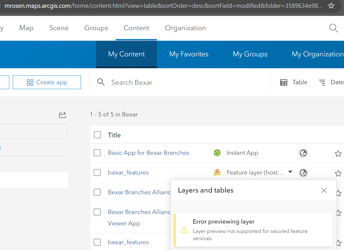Expand the Feature layer hosted dropdown arrow
The image size is (344, 250).
pos(290,172)
